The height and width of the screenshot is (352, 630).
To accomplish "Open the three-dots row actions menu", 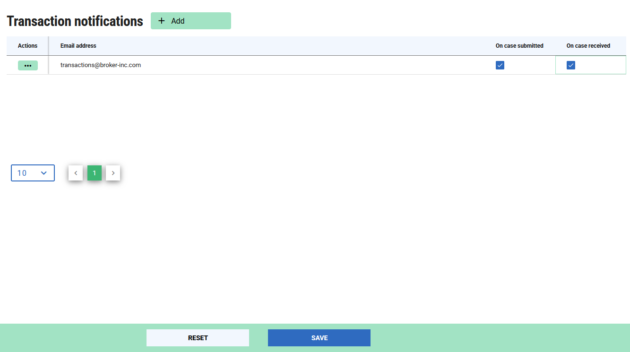I will (28, 66).
